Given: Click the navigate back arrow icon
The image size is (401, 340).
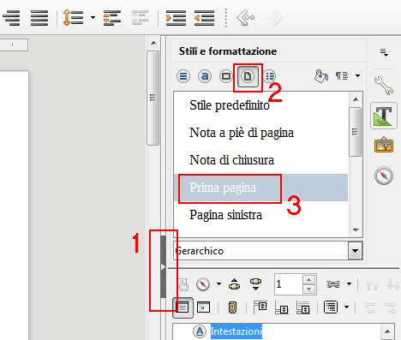Looking at the screenshot, I should [x=245, y=18].
